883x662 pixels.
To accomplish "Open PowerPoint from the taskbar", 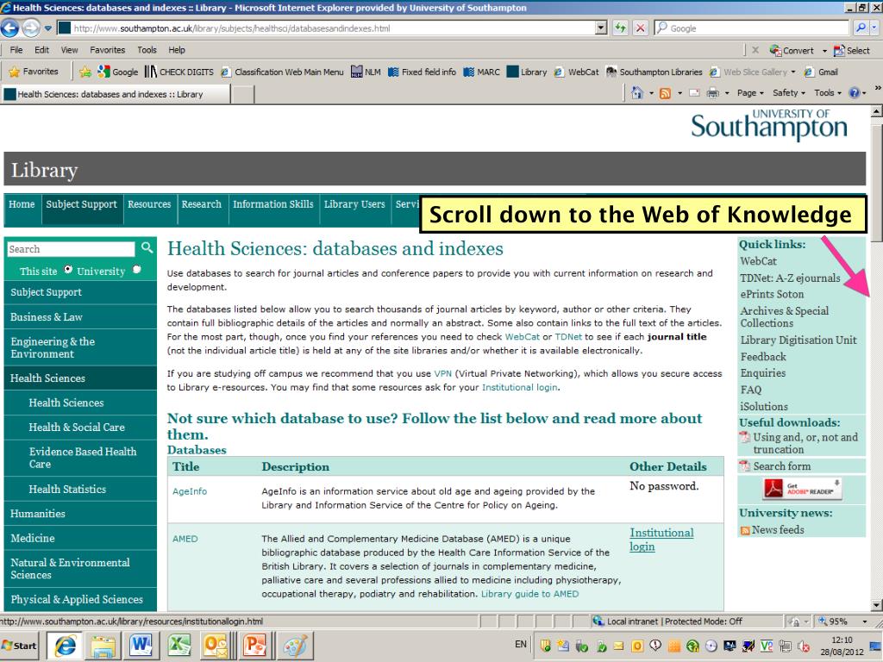I will [254, 645].
